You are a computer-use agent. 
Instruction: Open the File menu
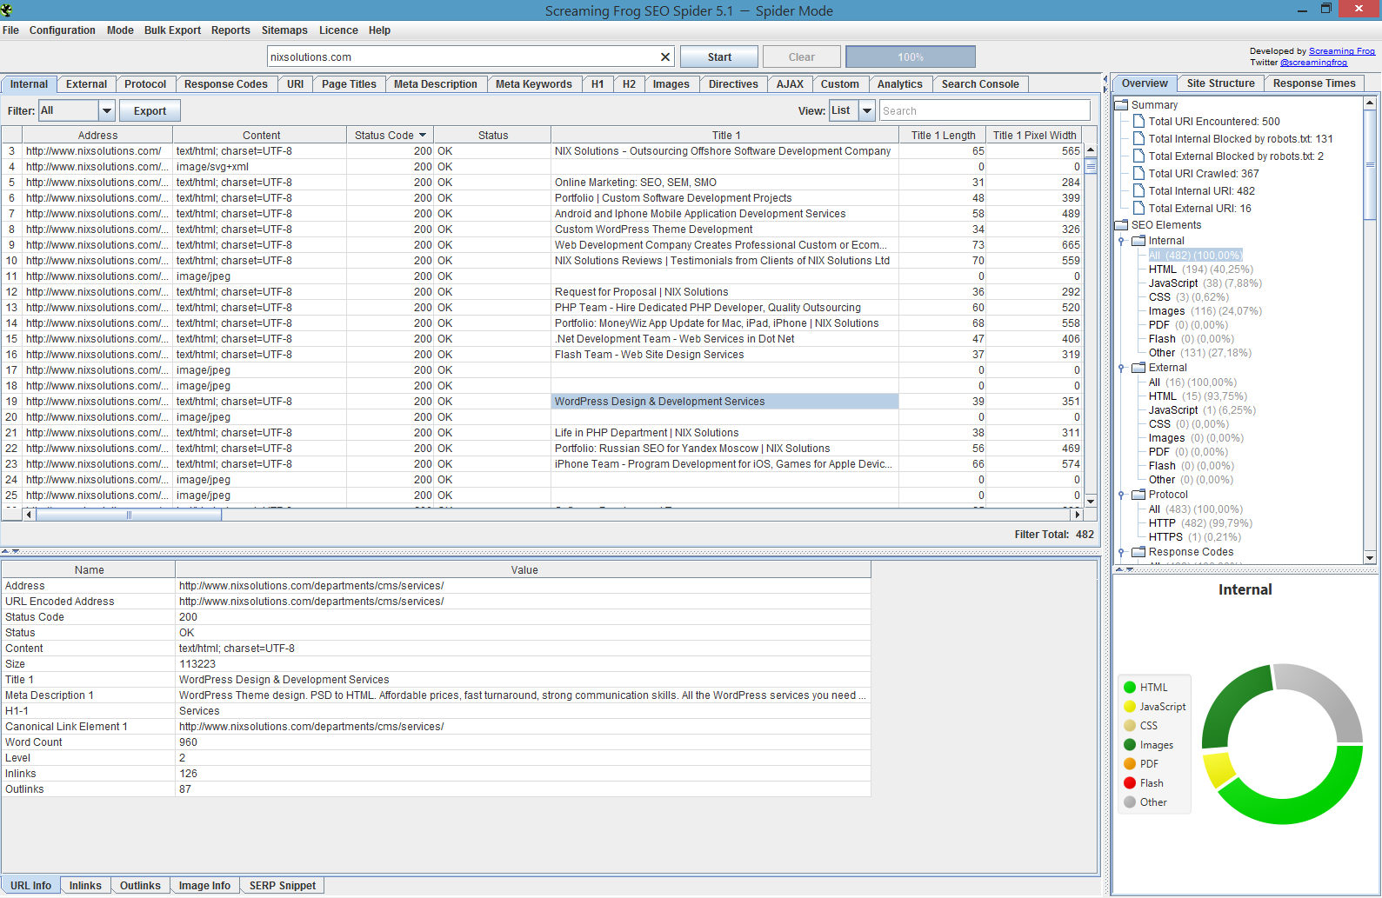(x=10, y=30)
